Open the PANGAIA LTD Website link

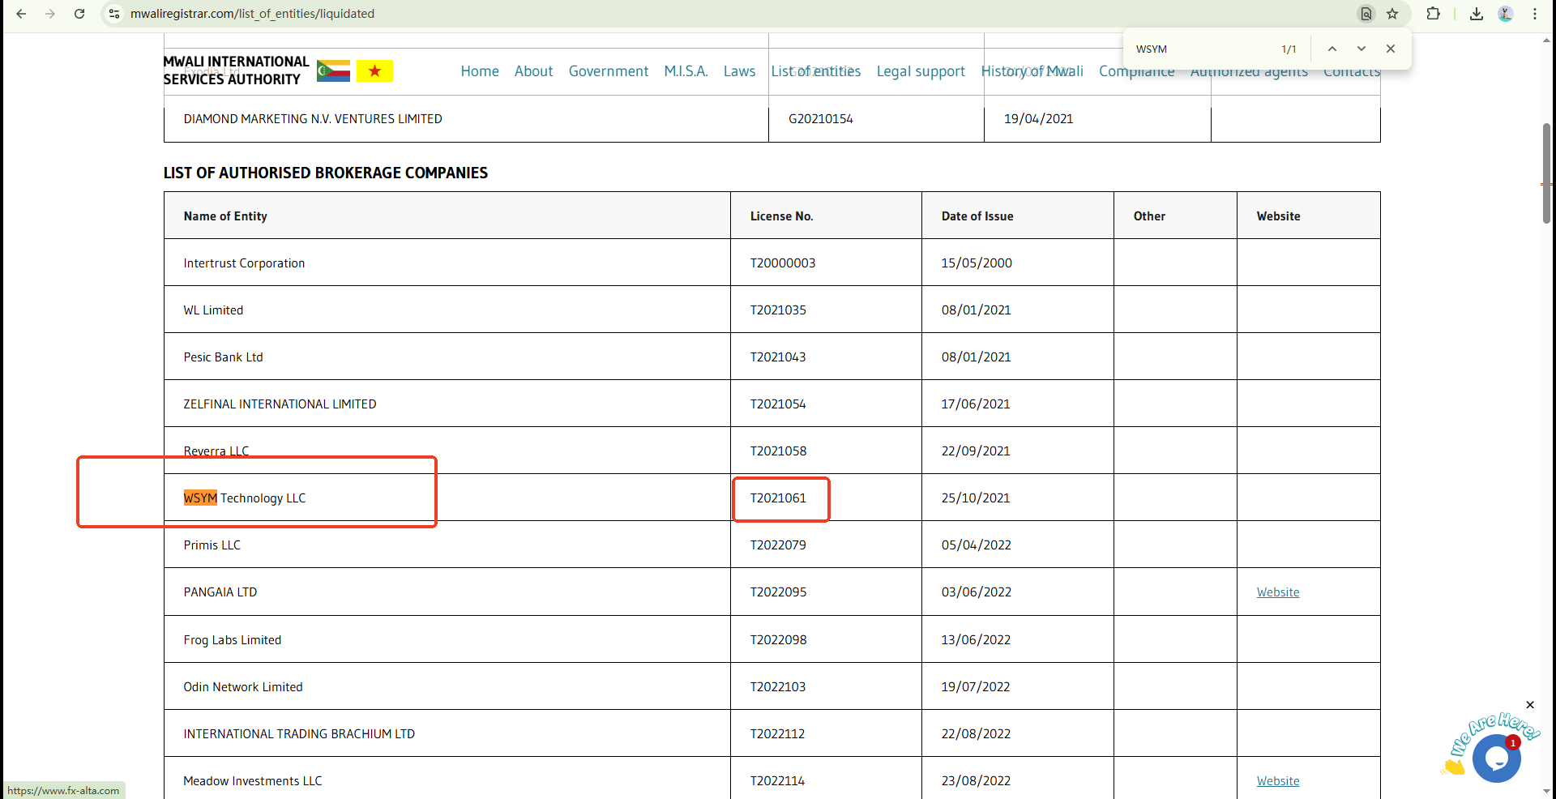[1278, 592]
